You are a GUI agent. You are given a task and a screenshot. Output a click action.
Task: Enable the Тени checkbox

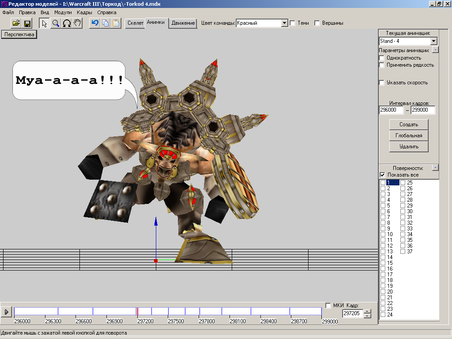click(292, 23)
